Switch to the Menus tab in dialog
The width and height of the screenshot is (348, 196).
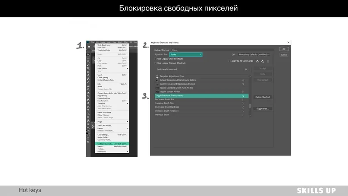pyautogui.click(x=175, y=50)
